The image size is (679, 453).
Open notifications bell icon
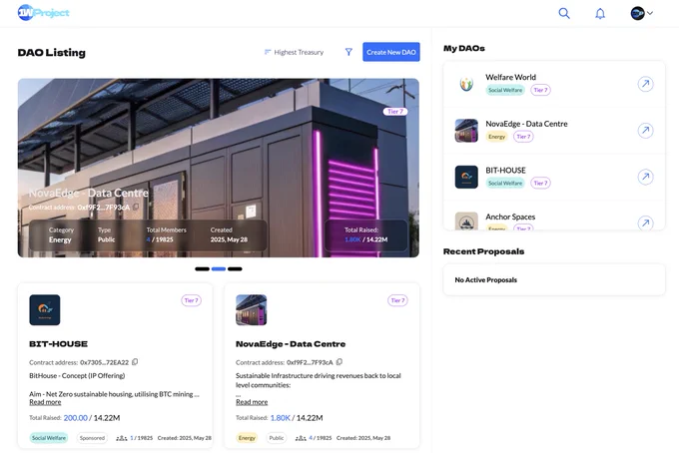600,13
